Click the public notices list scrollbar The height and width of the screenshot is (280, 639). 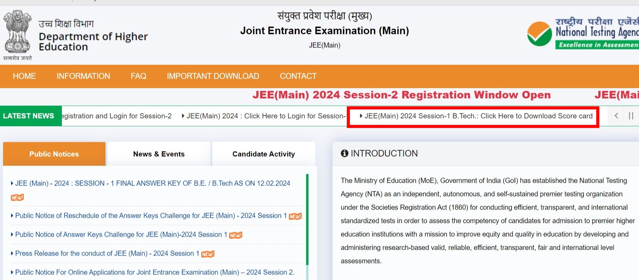307,220
